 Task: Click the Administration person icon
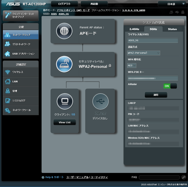(8, 91)
